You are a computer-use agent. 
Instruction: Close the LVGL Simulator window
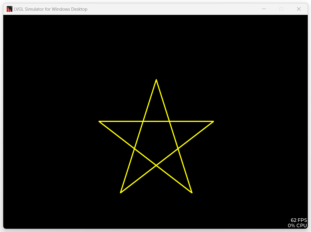[x=299, y=9]
